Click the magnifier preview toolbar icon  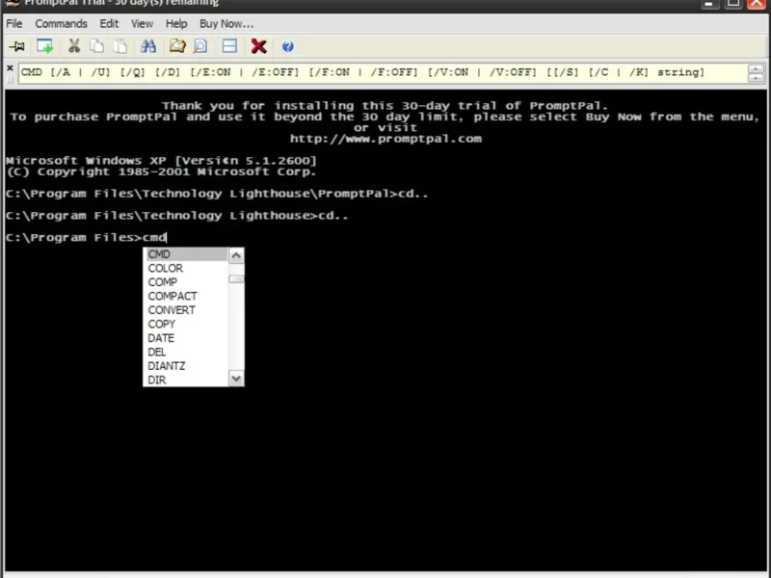200,46
